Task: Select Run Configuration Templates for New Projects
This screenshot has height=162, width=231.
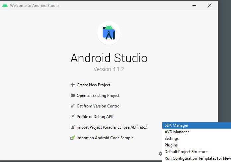Action: point(196,158)
